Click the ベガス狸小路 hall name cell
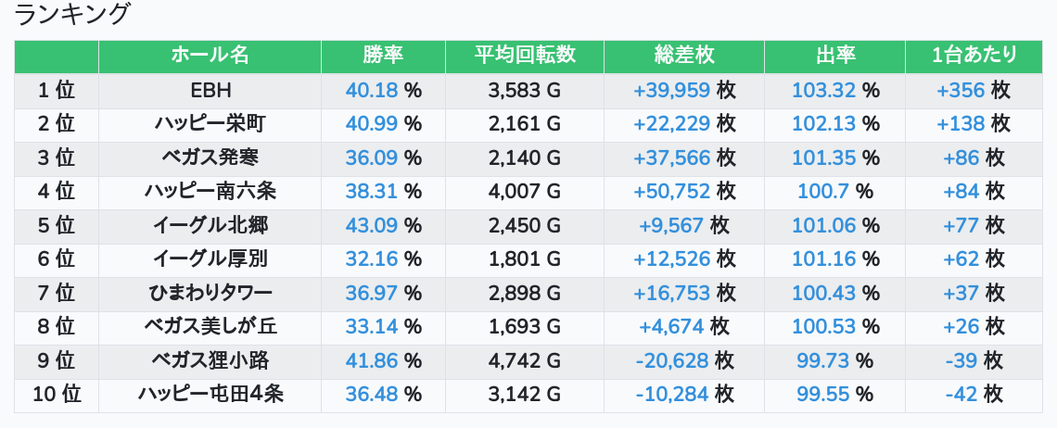 pos(210,361)
